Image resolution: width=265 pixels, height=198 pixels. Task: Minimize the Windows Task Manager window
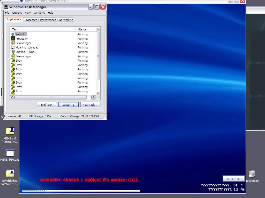[x=91, y=7]
